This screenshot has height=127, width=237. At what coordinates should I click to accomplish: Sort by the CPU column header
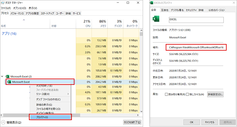(84, 24)
